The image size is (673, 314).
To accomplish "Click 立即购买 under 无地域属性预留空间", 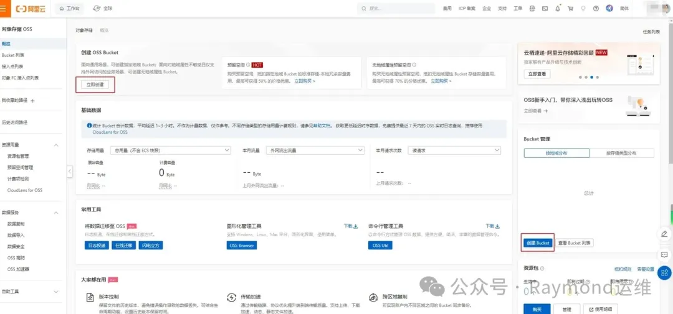I will 441,81.
